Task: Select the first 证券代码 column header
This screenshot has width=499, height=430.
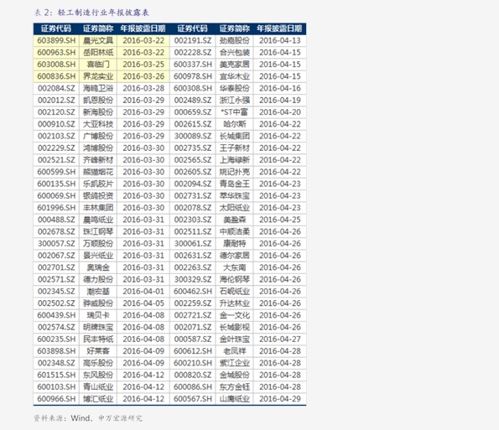Action: coord(56,28)
